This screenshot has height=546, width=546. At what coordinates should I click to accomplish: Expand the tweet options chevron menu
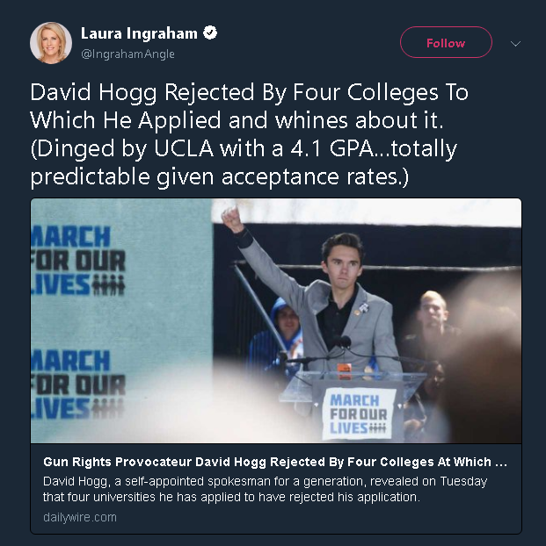pyautogui.click(x=515, y=43)
